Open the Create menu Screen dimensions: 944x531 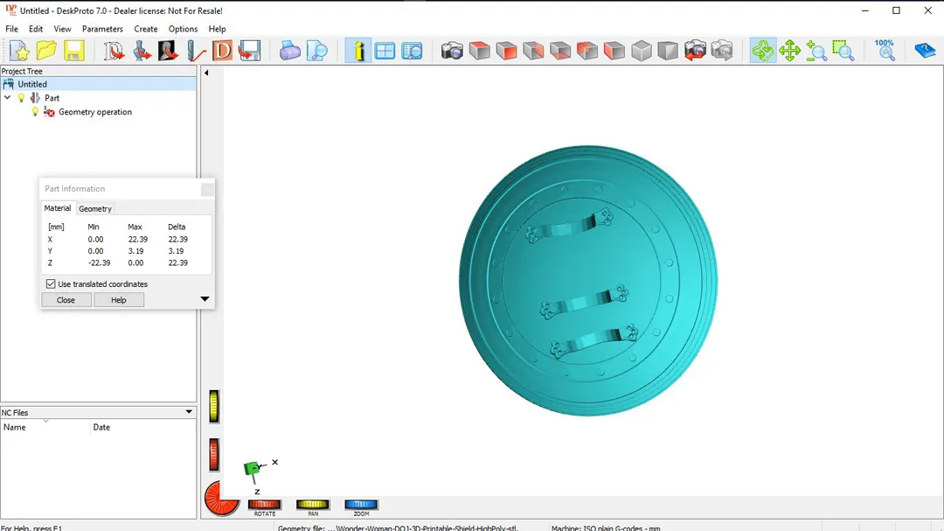coord(146,29)
